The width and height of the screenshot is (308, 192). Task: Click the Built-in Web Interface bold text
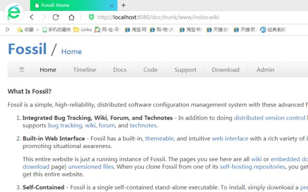click(x=54, y=139)
